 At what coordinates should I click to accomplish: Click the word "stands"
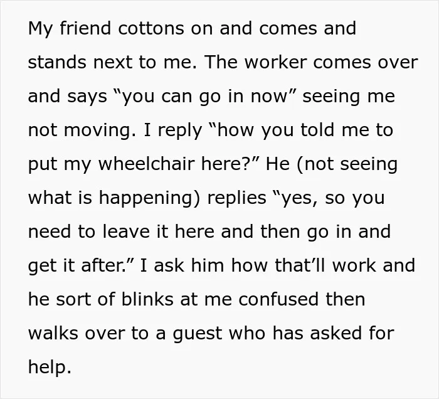pyautogui.click(x=57, y=62)
